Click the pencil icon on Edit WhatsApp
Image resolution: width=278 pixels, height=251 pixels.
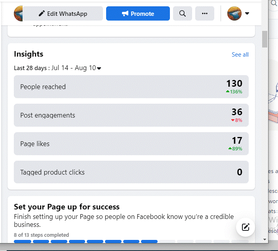pyautogui.click(x=42, y=13)
